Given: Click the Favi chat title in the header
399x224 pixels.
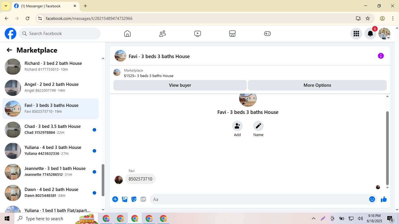Looking at the screenshot, I should pos(159,56).
